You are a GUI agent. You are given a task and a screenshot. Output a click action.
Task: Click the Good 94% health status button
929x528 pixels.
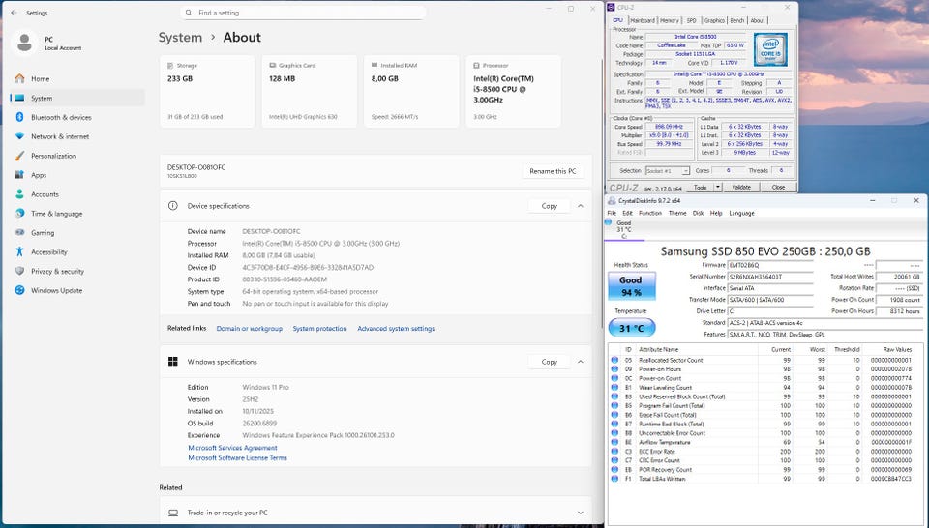pos(631,285)
